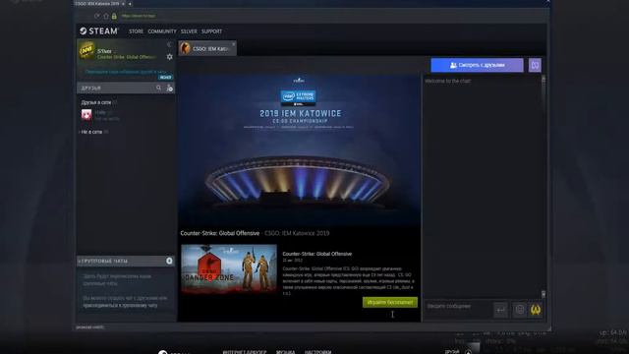Open the emoticon picker

520,310
